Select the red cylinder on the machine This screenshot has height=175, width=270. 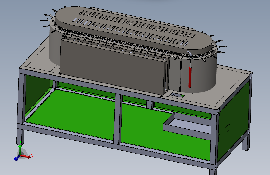tap(190, 77)
